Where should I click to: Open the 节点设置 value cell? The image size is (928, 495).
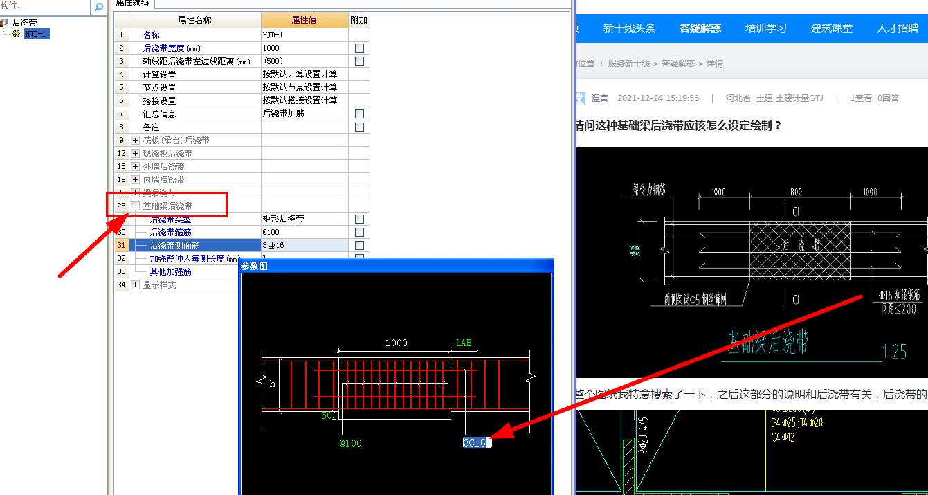304,88
